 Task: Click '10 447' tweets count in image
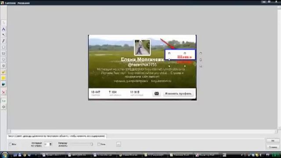[96, 92]
